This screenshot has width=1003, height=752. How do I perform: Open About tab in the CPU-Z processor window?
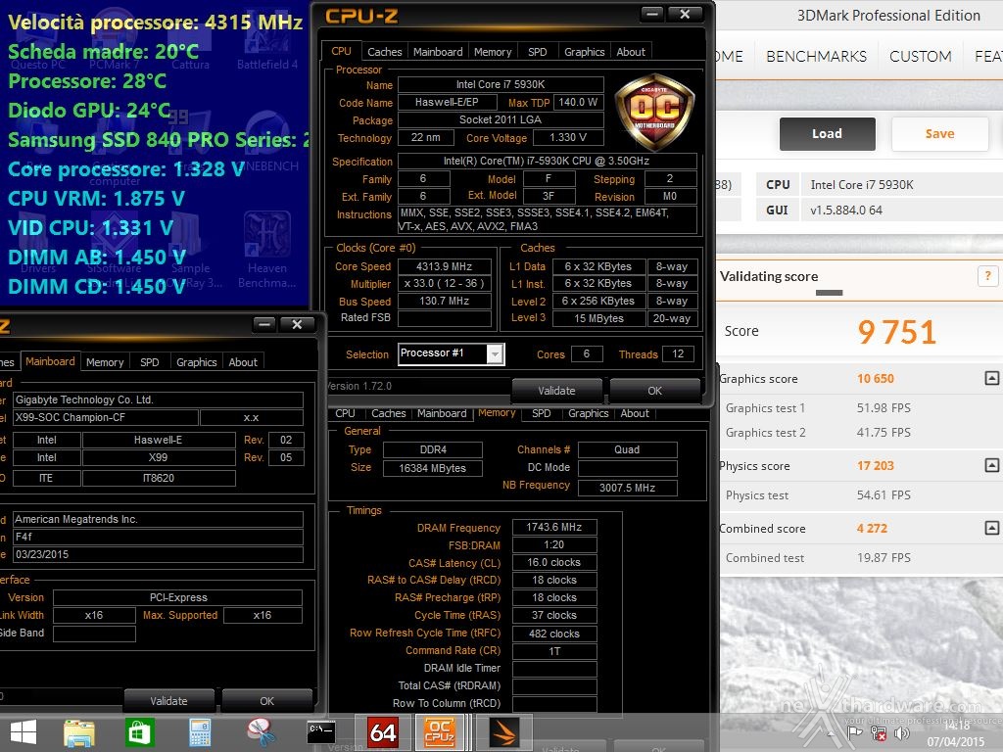click(631, 52)
